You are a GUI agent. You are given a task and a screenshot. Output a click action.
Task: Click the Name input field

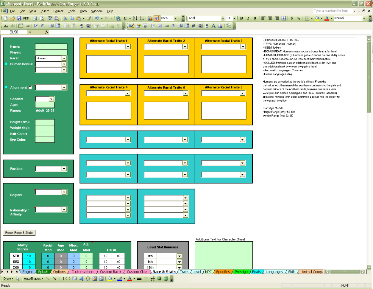coord(51,46)
